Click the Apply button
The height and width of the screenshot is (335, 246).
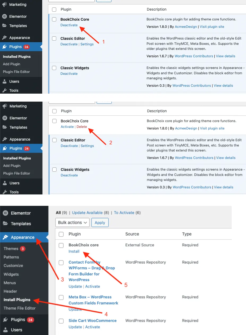[x=100, y=223]
